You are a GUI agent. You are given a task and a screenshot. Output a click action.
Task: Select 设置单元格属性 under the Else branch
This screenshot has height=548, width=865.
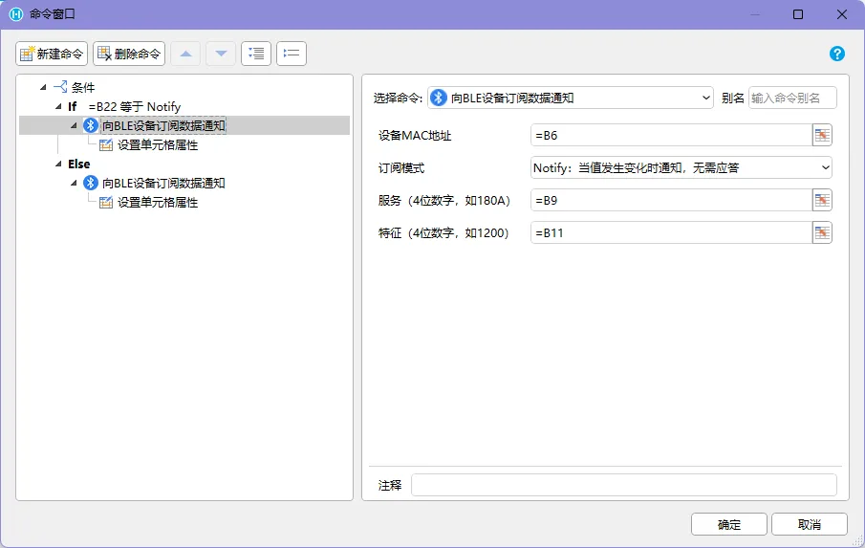(x=158, y=203)
